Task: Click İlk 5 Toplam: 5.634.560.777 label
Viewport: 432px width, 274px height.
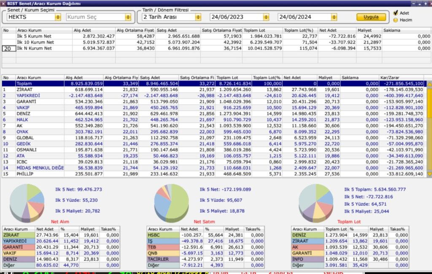Action: click(375, 190)
